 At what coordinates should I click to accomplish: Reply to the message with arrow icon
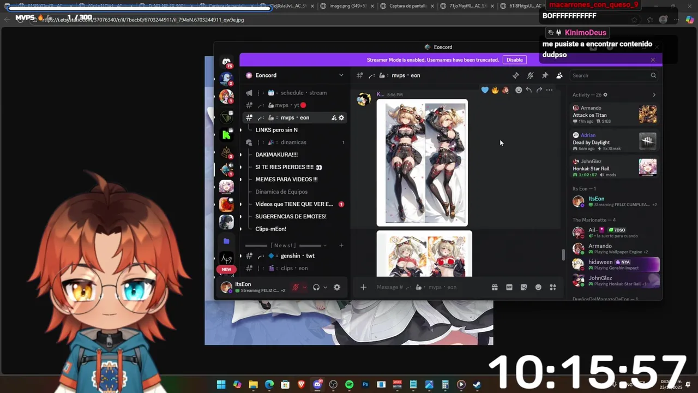click(528, 90)
